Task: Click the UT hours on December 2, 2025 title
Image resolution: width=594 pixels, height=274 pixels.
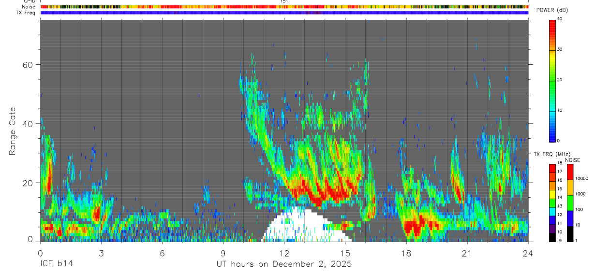Action: [284, 264]
